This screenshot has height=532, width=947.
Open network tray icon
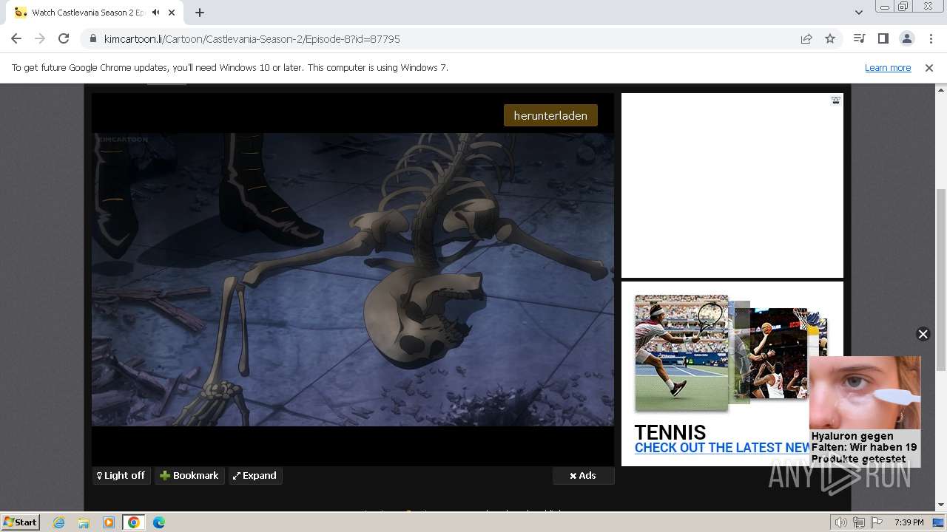858,522
